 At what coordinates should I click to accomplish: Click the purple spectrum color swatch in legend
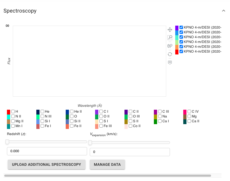pos(177,27)
